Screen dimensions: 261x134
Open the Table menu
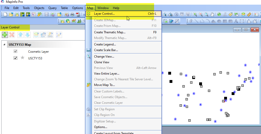pos(64,8)
